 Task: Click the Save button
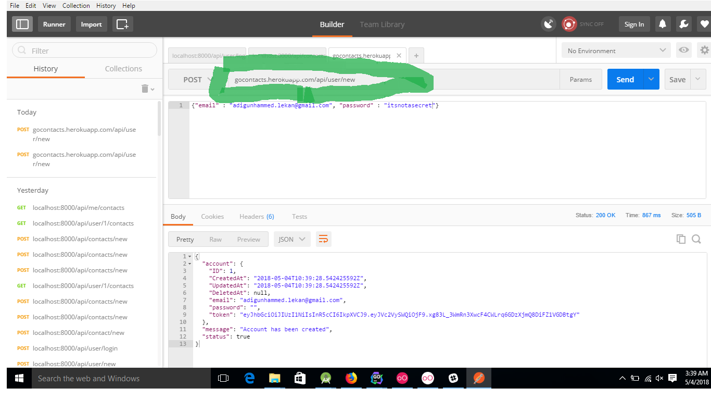tap(677, 80)
